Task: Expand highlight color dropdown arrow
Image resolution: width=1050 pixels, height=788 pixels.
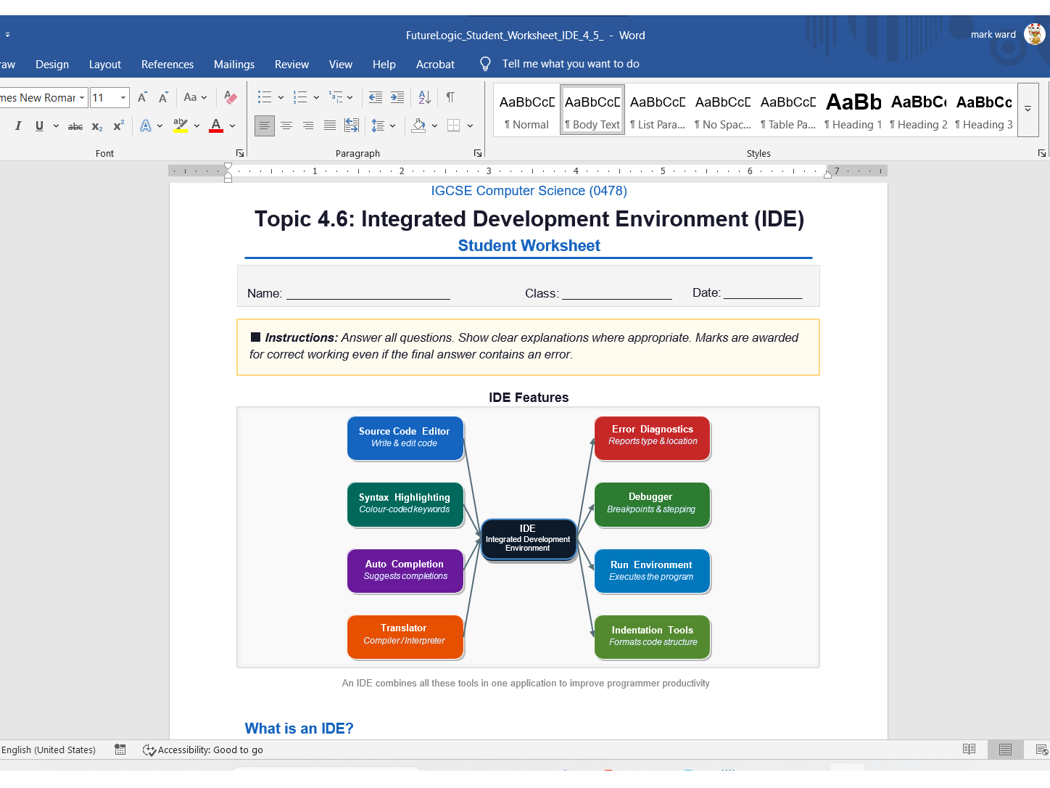Action: (197, 126)
